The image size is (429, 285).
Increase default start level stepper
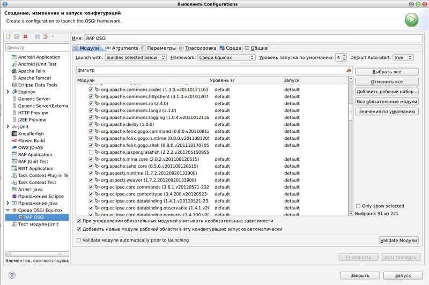pos(344,56)
